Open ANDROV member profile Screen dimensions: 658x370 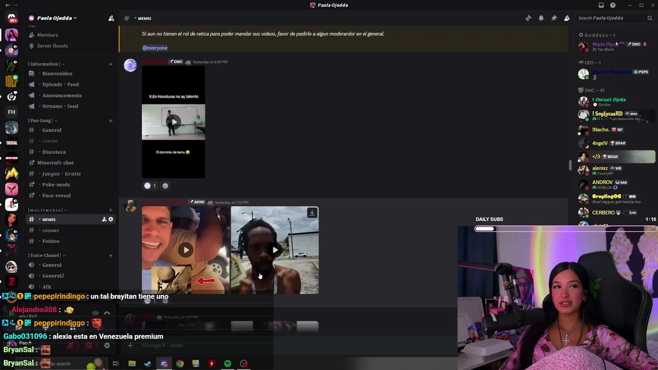pyautogui.click(x=616, y=184)
